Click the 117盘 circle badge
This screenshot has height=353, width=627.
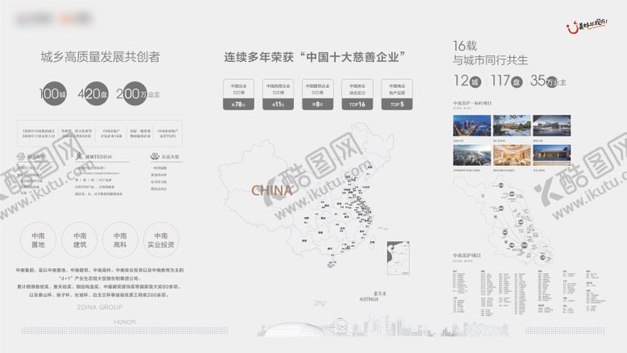tap(506, 81)
